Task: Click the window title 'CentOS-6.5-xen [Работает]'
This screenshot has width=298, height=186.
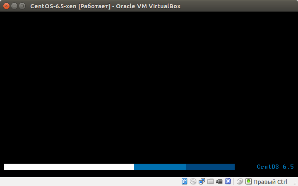Action: coord(70,6)
